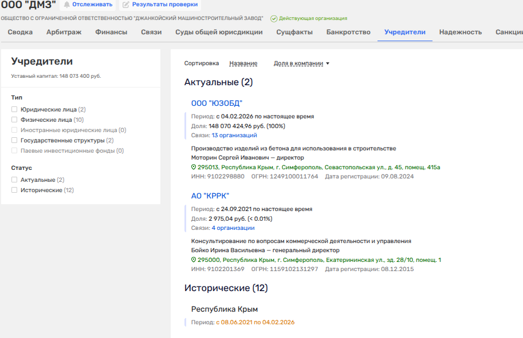Switch to the Сущфакты tab
Viewport: 523px width, 338px height.
(294, 32)
